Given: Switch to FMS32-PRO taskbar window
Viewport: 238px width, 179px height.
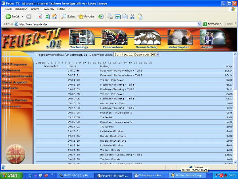Looking at the screenshot, I should [76, 175].
